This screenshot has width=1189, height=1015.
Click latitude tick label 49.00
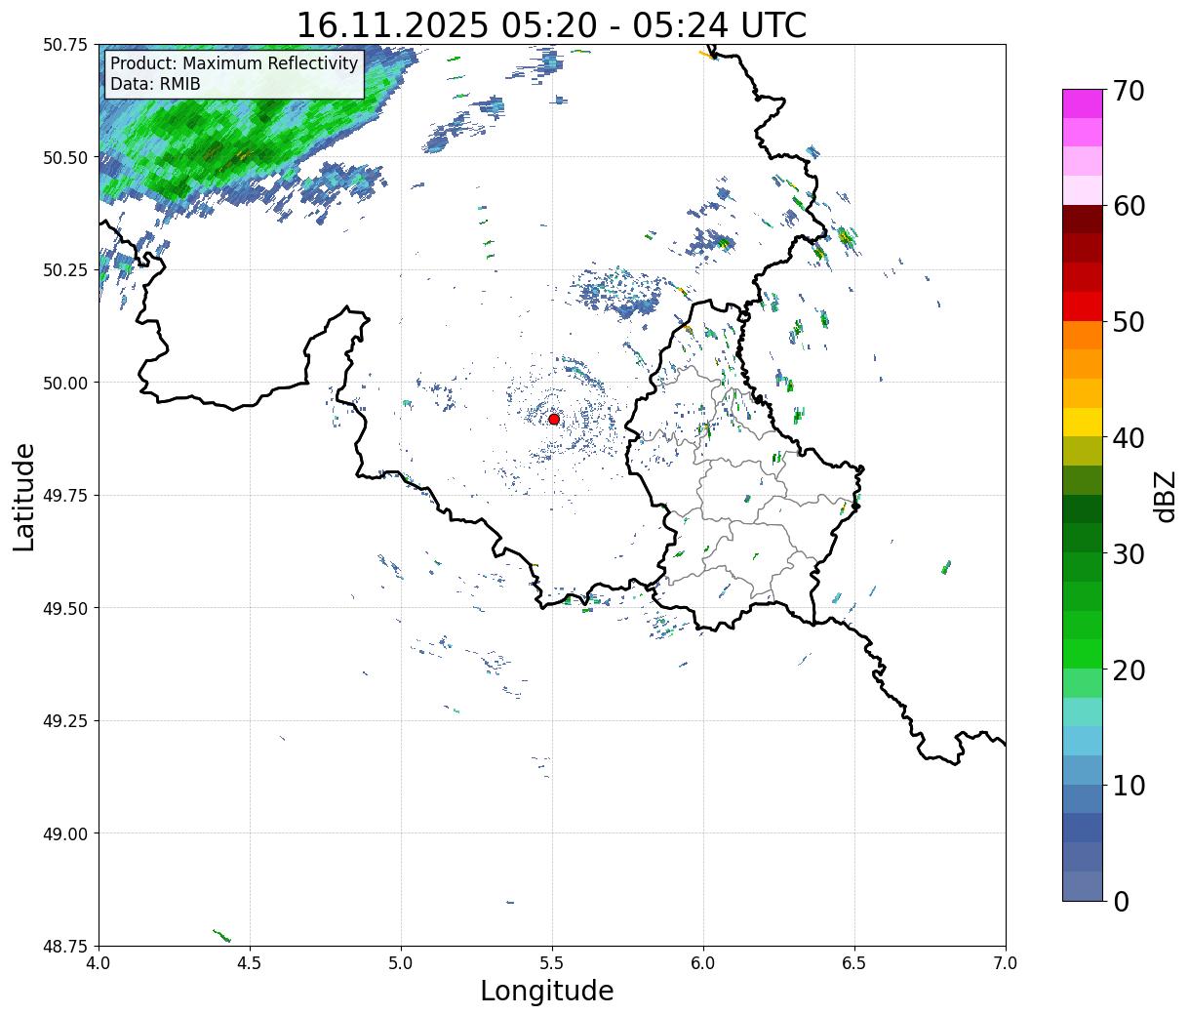(65, 833)
